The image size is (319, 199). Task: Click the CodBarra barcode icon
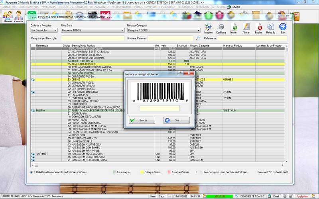(221, 28)
